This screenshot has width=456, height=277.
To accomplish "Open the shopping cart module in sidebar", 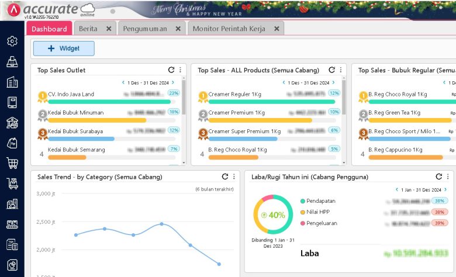I will tap(12, 163).
